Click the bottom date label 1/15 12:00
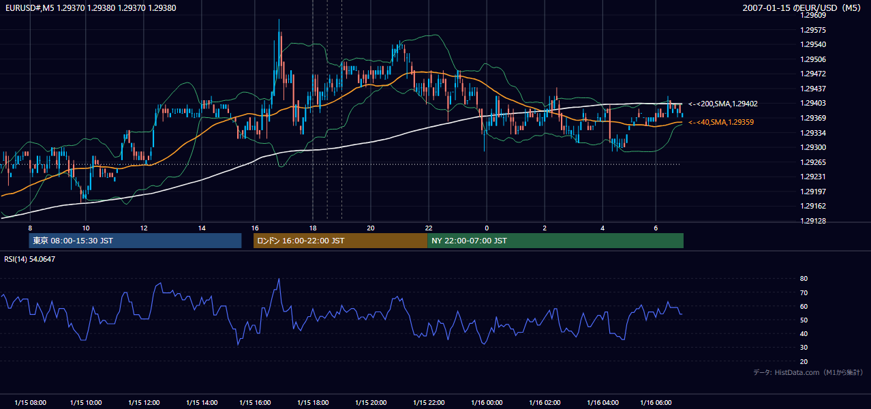The height and width of the screenshot is (409, 871). pos(144,403)
